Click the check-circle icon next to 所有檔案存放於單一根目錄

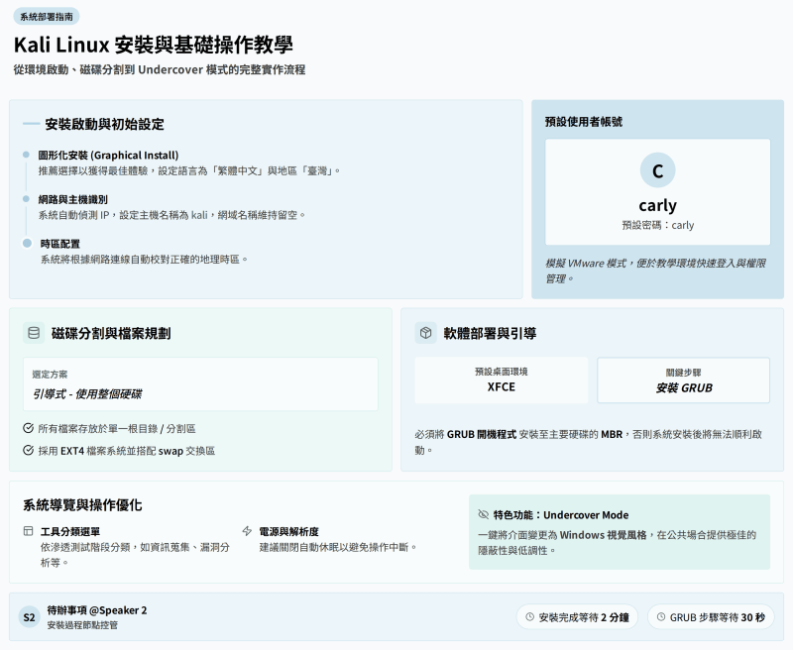[29, 428]
